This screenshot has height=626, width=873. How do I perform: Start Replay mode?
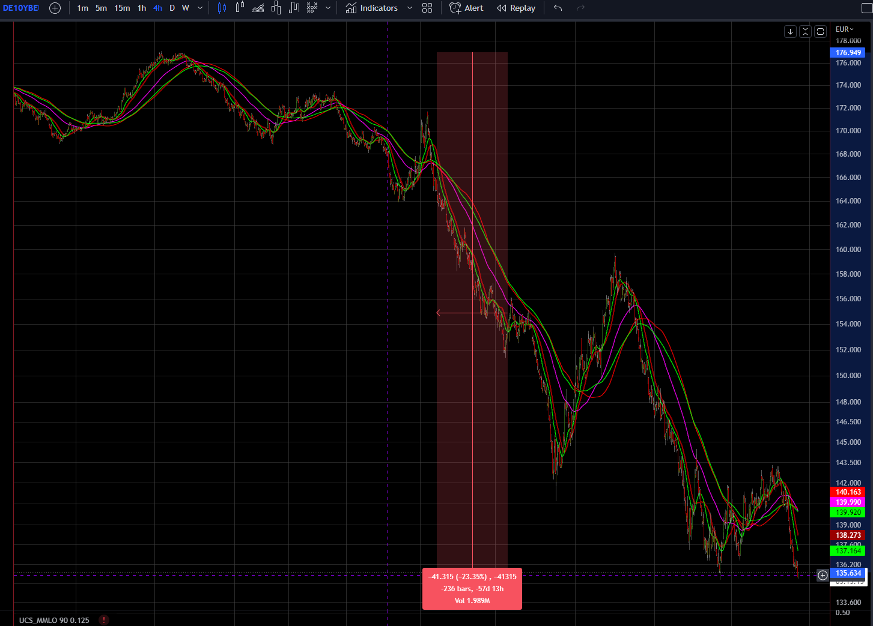[516, 8]
